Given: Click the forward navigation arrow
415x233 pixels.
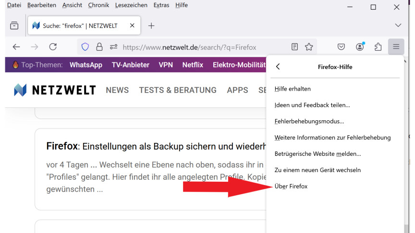Looking at the screenshot, I should tap(35, 47).
